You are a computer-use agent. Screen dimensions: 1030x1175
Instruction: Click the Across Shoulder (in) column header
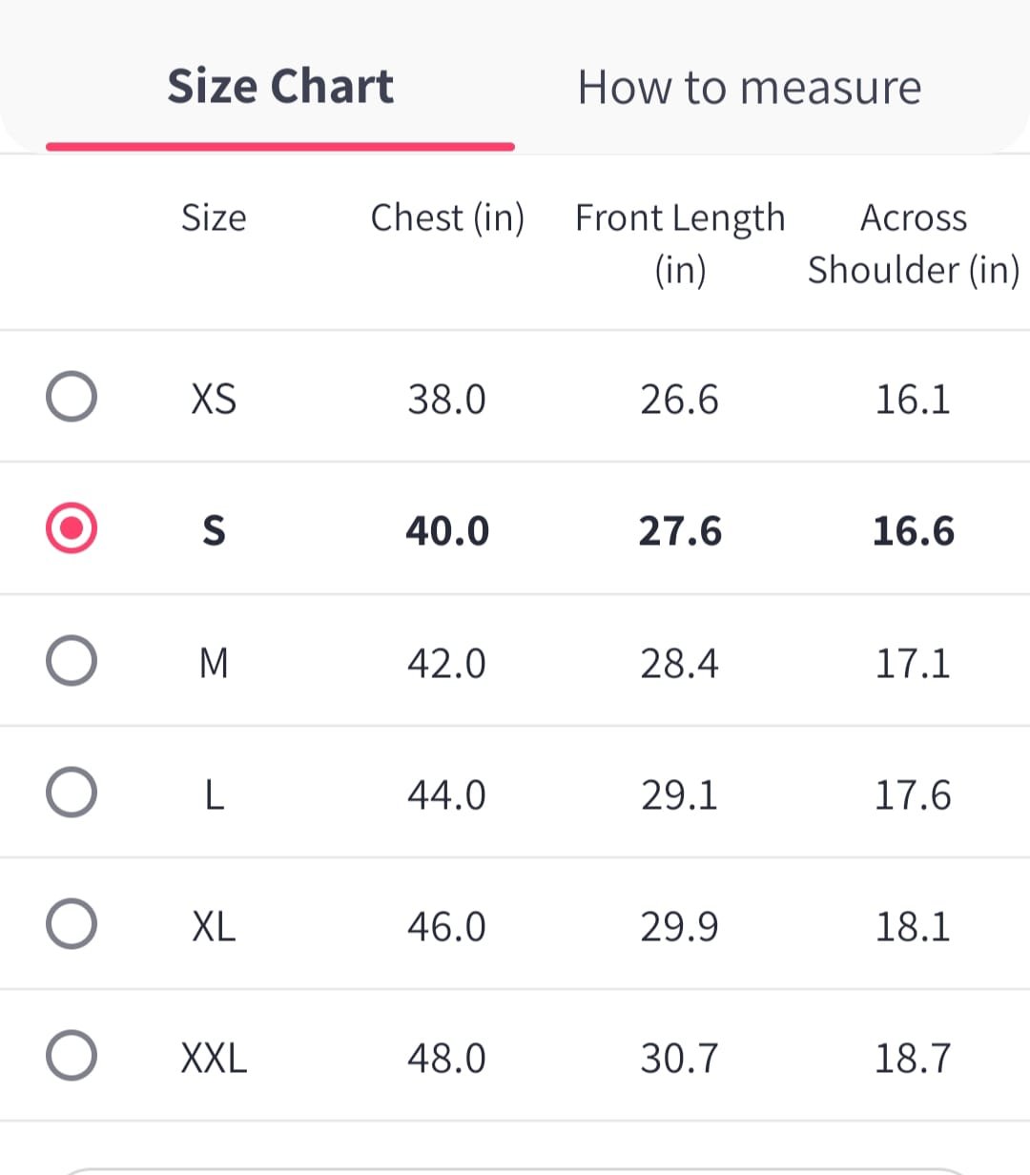(913, 243)
